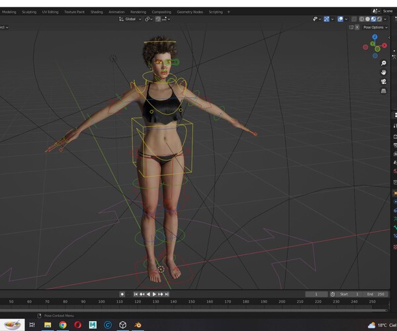The image size is (397, 331).
Task: Open Opera browser from the taskbar
Action: coord(77,324)
